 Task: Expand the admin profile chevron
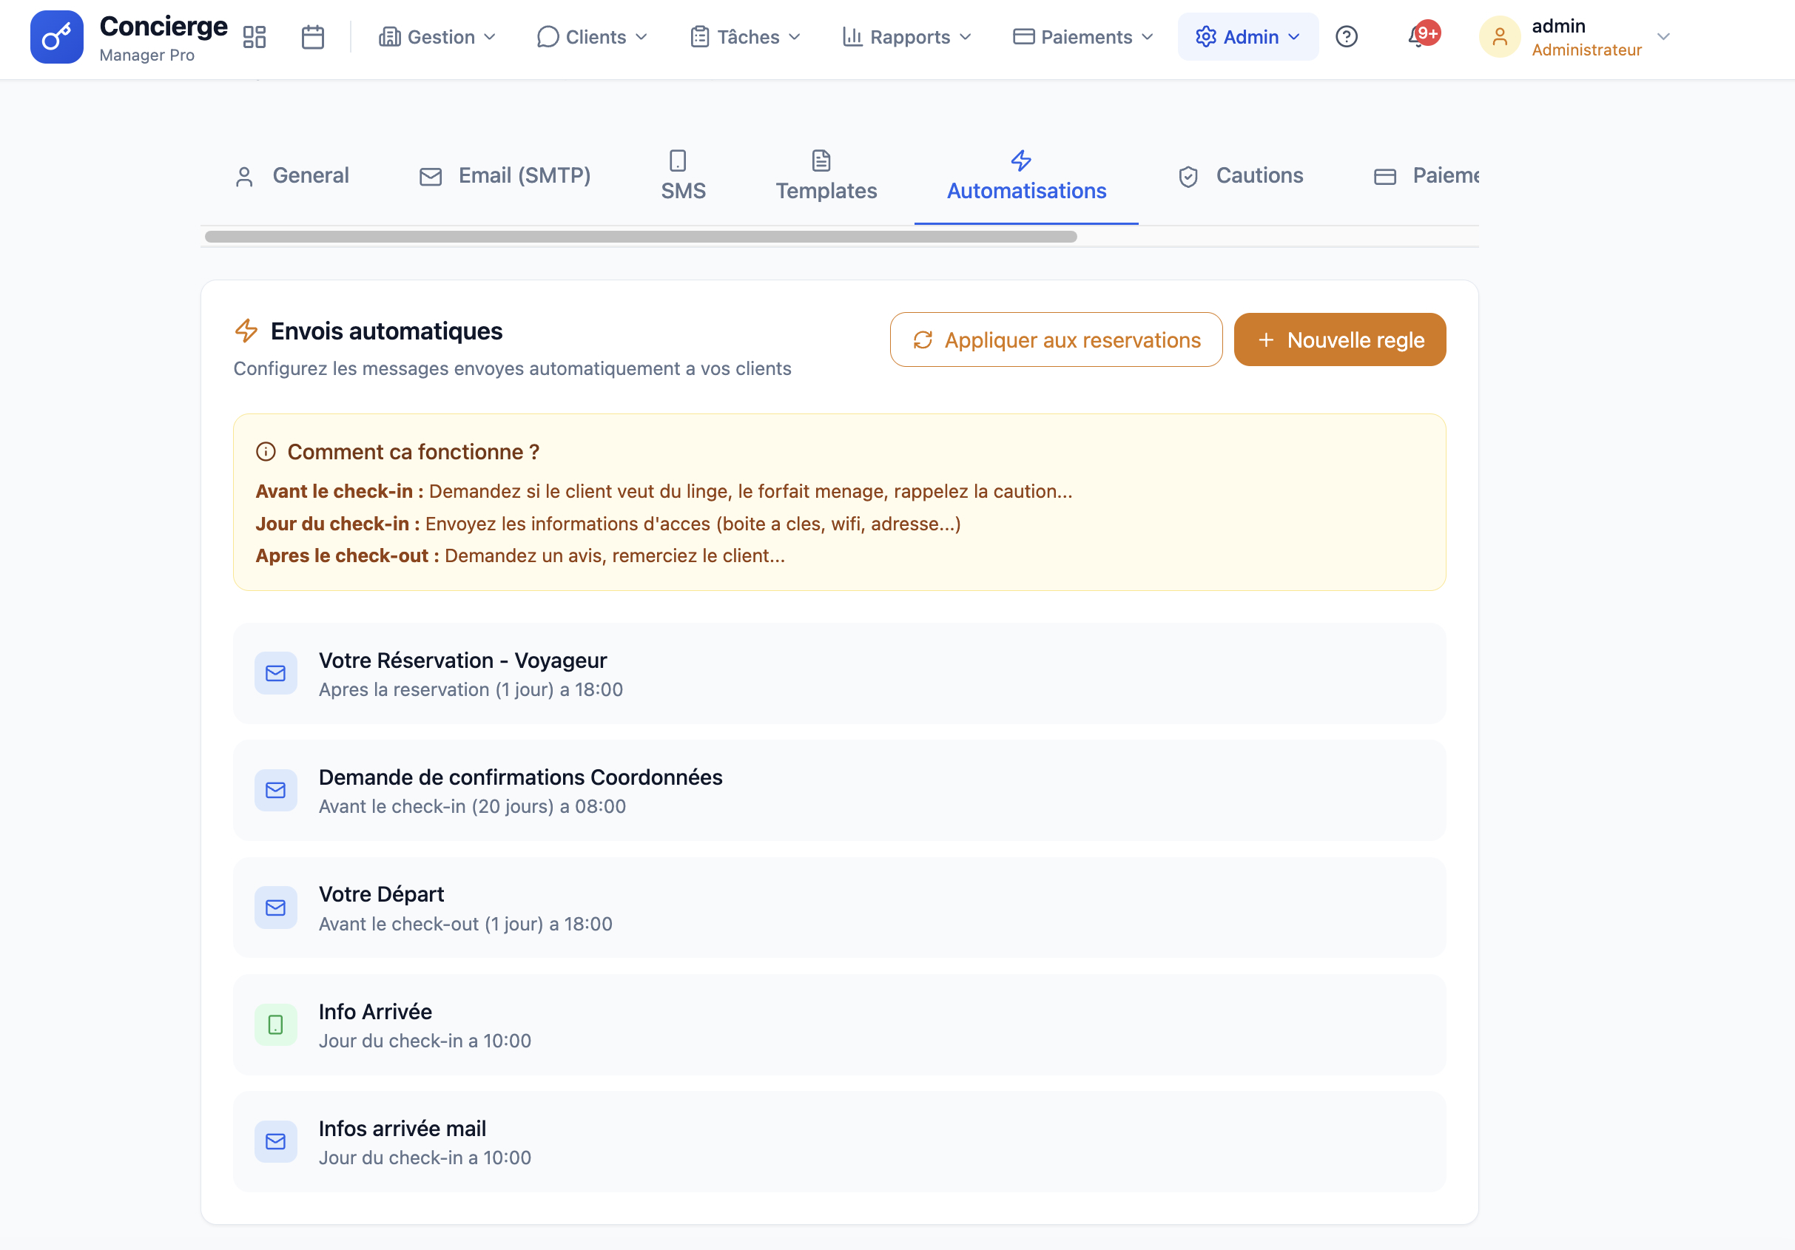[x=1663, y=36]
